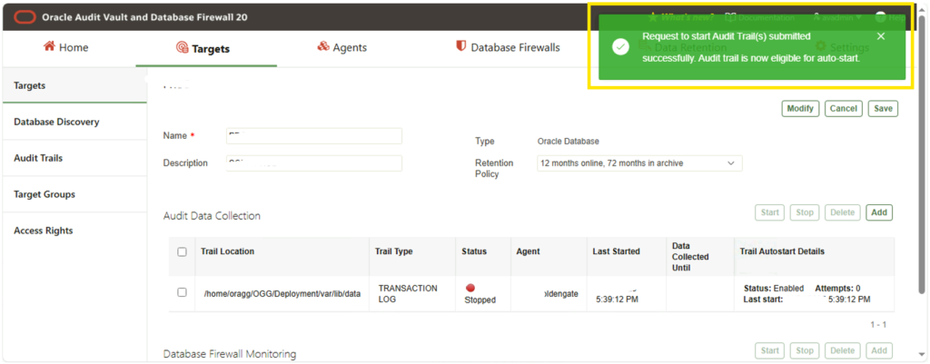Click the TRANSACTION LOG trail type cell
This screenshot has width=930, height=364.
[x=408, y=293]
